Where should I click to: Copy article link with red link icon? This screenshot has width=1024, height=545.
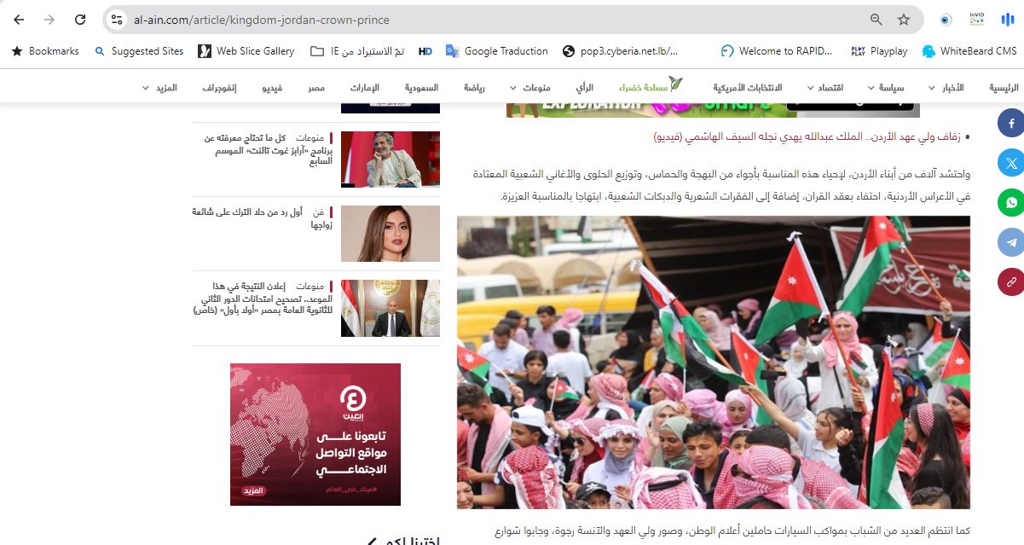1011,281
